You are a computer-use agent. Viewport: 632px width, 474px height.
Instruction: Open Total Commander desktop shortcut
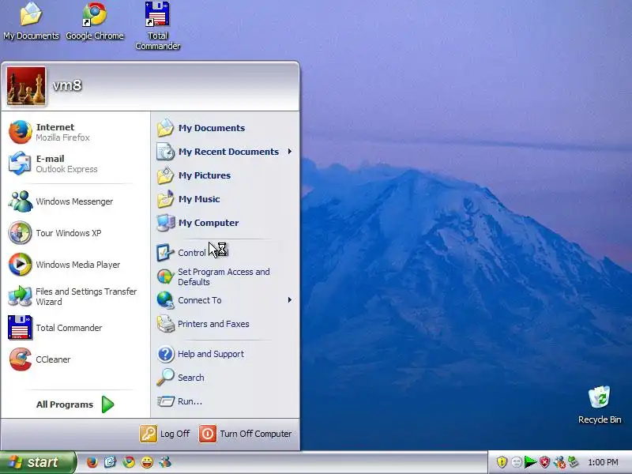157,26
